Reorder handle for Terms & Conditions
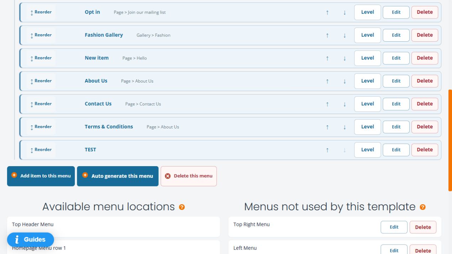The image size is (452, 254). [x=41, y=127]
